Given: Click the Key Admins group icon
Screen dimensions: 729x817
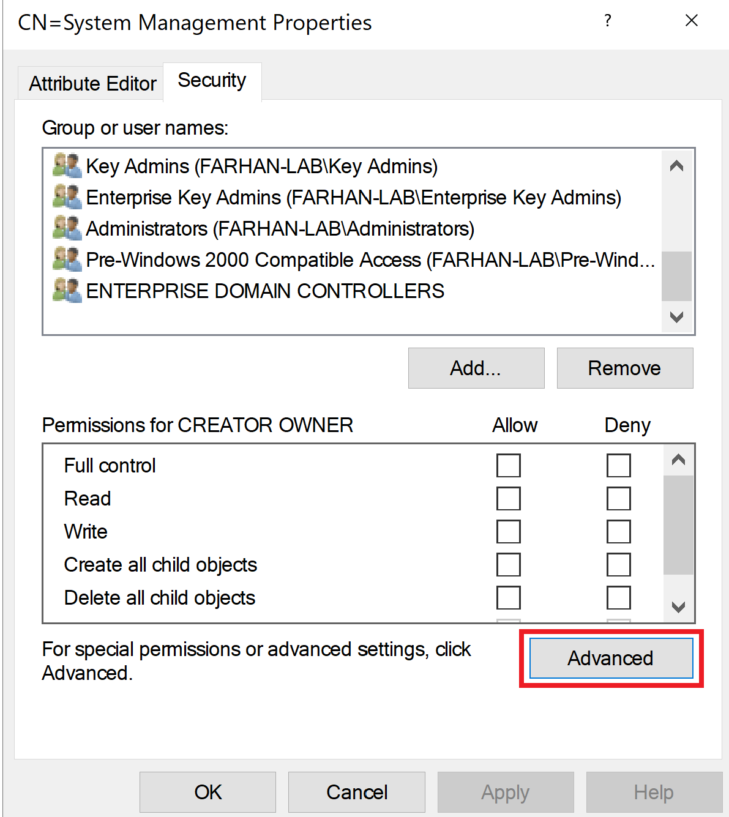Looking at the screenshot, I should click(67, 166).
